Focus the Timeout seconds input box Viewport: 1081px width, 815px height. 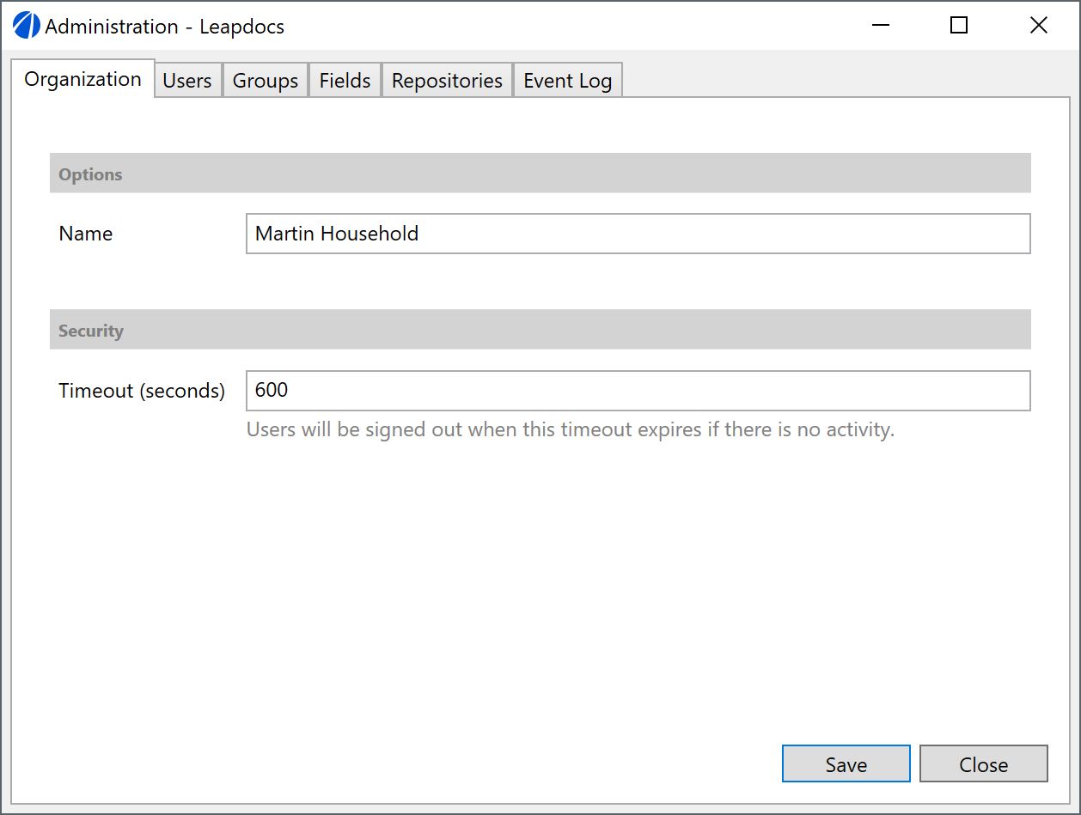coord(638,391)
